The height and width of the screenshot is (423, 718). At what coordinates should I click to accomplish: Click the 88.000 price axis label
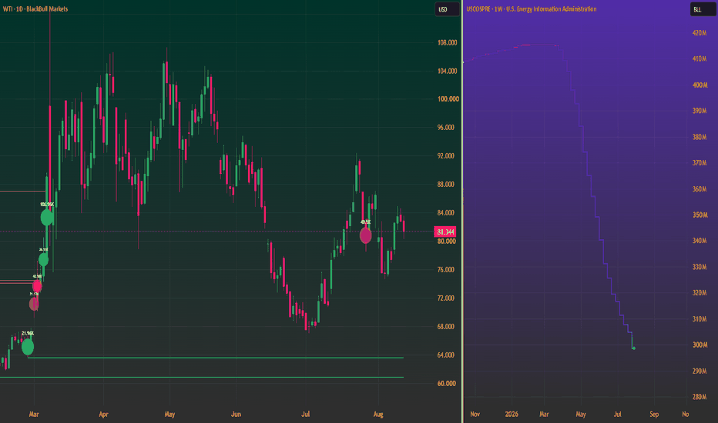click(x=446, y=185)
